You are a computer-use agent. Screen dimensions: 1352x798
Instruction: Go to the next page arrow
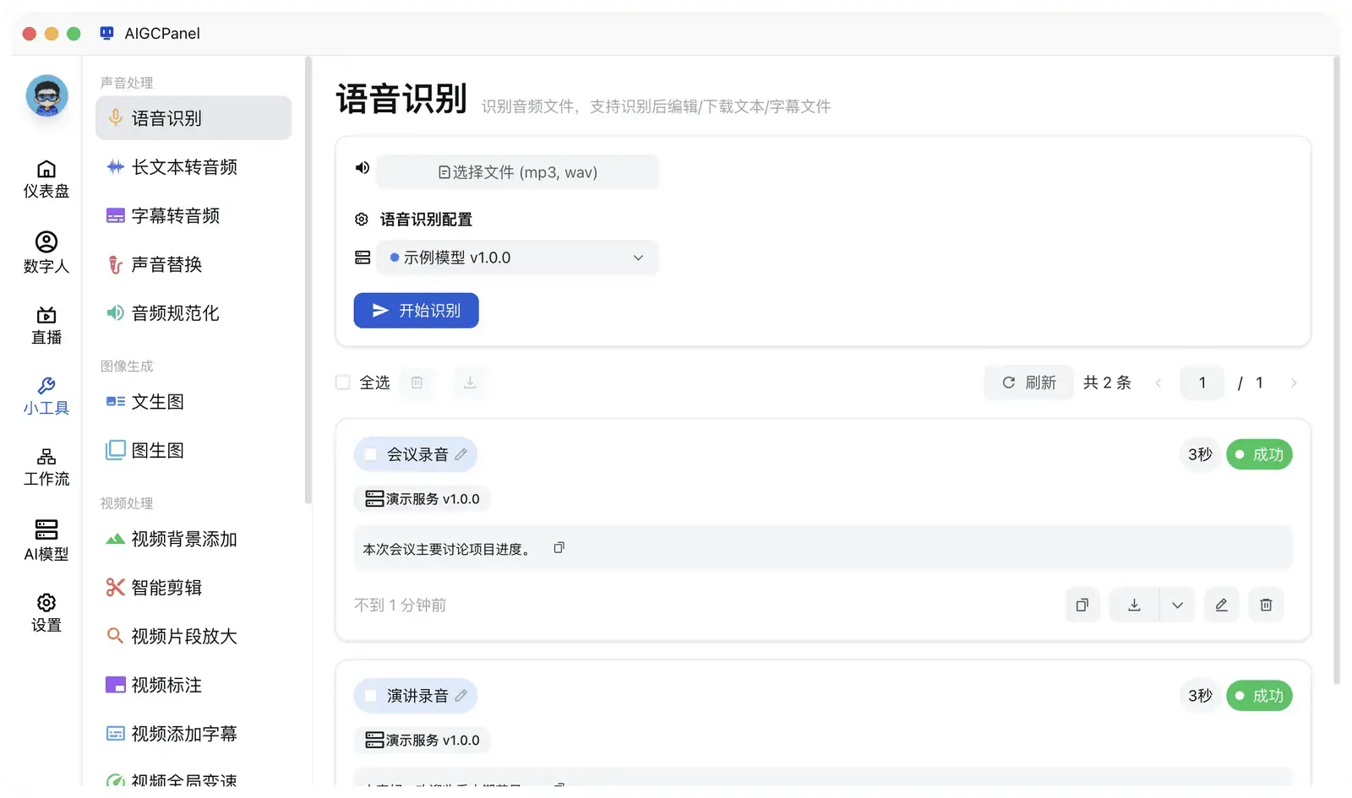point(1294,383)
